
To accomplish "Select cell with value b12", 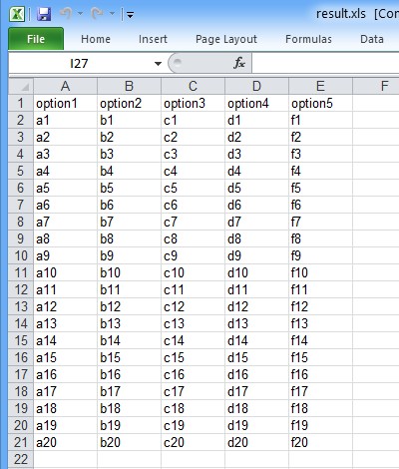I will click(129, 306).
